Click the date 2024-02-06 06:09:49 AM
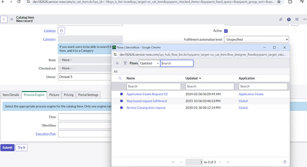Viewport: 307px width, 167px height. (x=203, y=94)
